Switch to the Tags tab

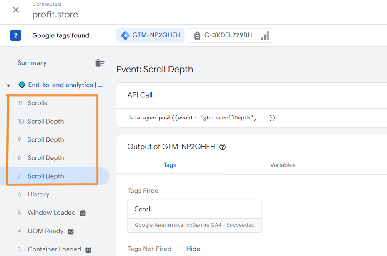tap(170, 165)
